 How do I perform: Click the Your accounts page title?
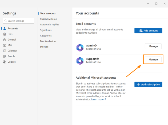87,13
